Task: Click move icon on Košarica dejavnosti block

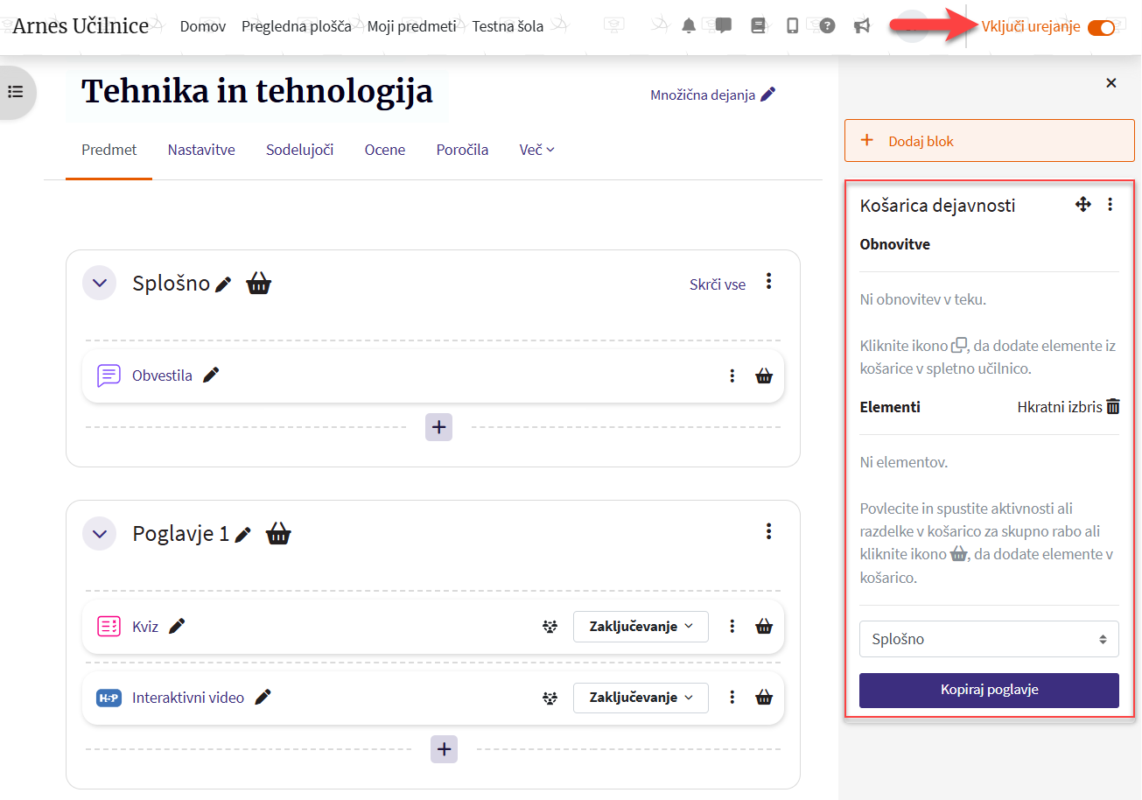Action: pyautogui.click(x=1082, y=205)
